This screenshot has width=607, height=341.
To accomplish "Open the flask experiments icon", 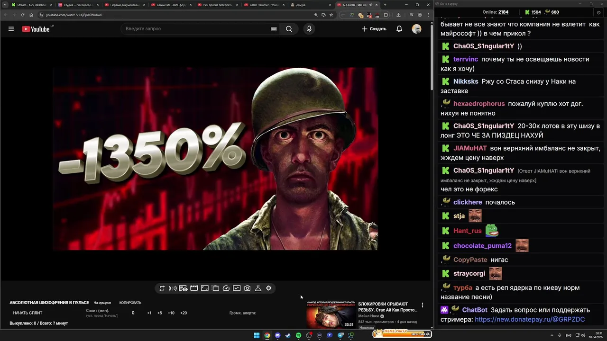I will [258, 288].
